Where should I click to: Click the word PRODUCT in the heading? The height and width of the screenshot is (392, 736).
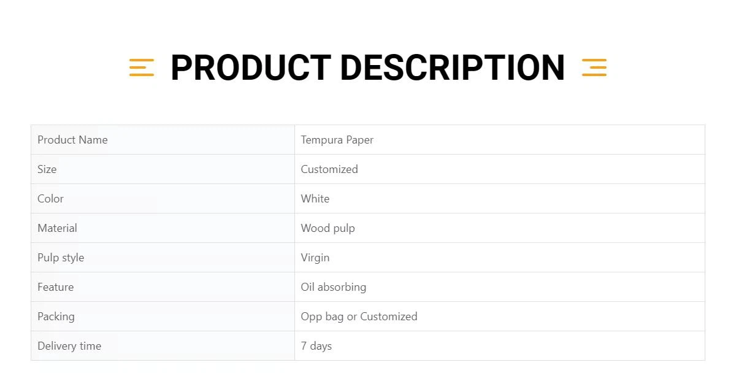coord(250,67)
